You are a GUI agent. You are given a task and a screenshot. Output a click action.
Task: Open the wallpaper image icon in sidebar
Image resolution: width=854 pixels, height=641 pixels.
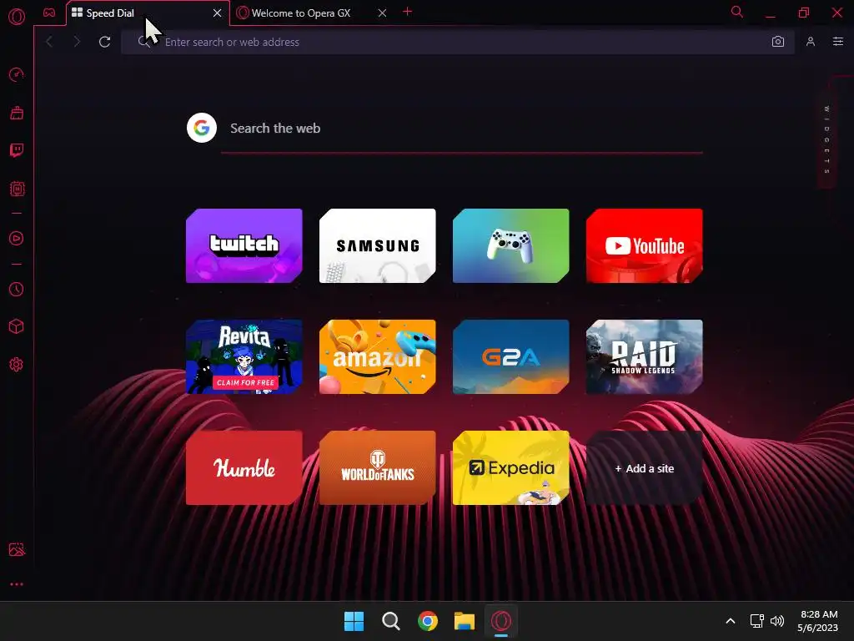pyautogui.click(x=17, y=549)
